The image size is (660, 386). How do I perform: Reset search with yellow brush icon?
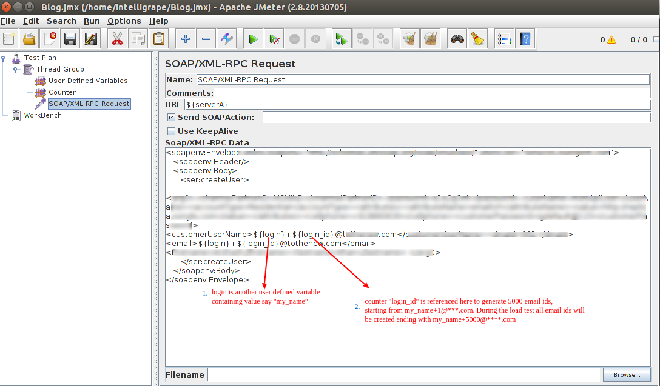(478, 39)
